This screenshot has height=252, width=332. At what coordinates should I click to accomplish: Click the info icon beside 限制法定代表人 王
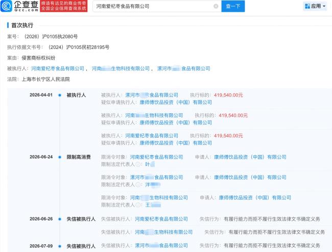tap(138, 205)
